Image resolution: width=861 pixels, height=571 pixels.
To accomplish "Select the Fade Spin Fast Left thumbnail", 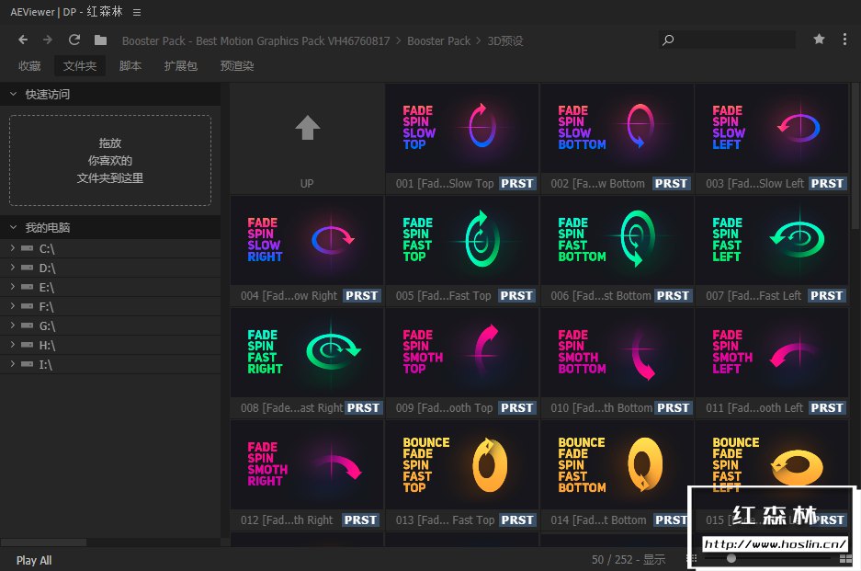I will (x=772, y=240).
